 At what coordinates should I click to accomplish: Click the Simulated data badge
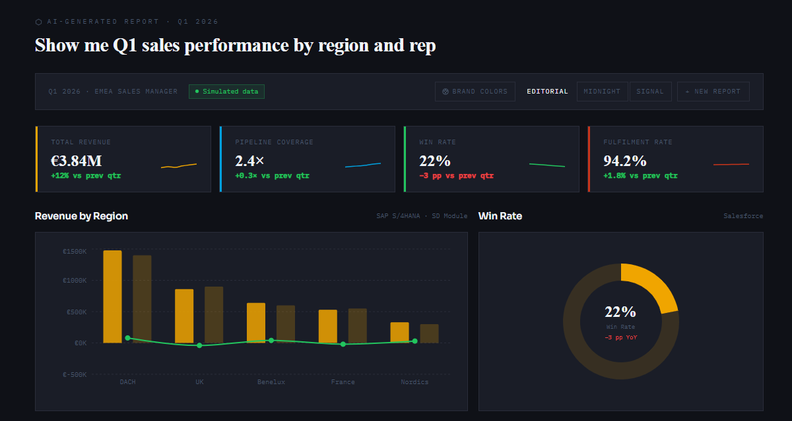[x=226, y=92]
